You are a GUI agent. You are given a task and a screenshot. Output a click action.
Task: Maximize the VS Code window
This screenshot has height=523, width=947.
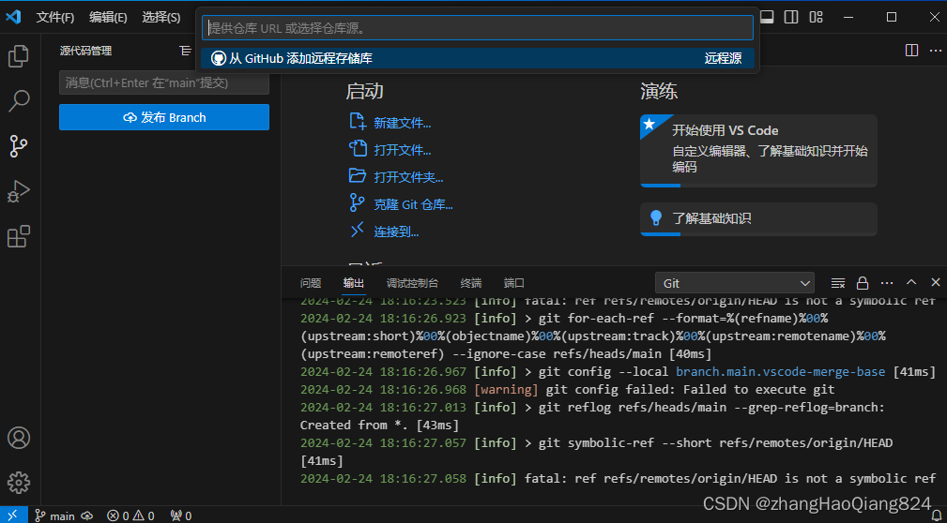point(892,17)
